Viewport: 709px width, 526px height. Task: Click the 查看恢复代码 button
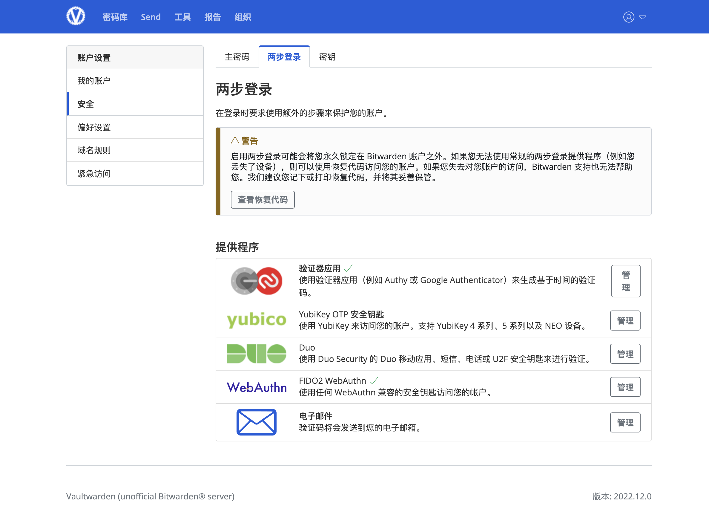tap(263, 200)
